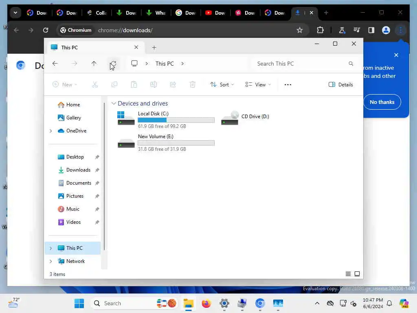The image size is (417, 313).
Task: Click Windows Start button
Action: [79, 303]
